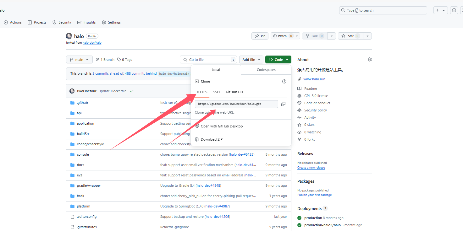
Task: Click the clone URL text field
Action: tap(236, 104)
